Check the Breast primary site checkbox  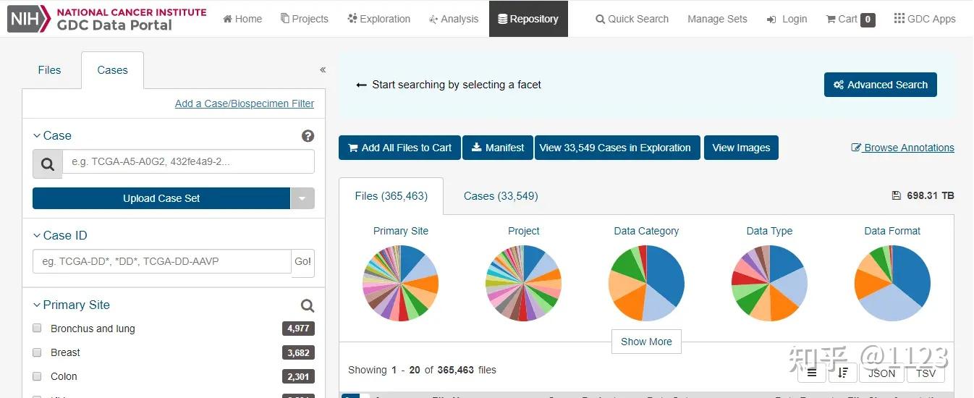point(37,352)
